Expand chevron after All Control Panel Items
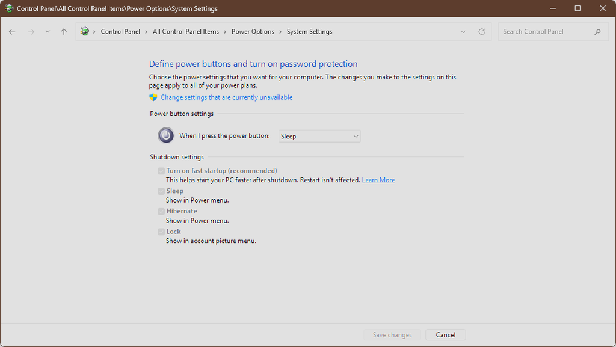 pos(225,32)
